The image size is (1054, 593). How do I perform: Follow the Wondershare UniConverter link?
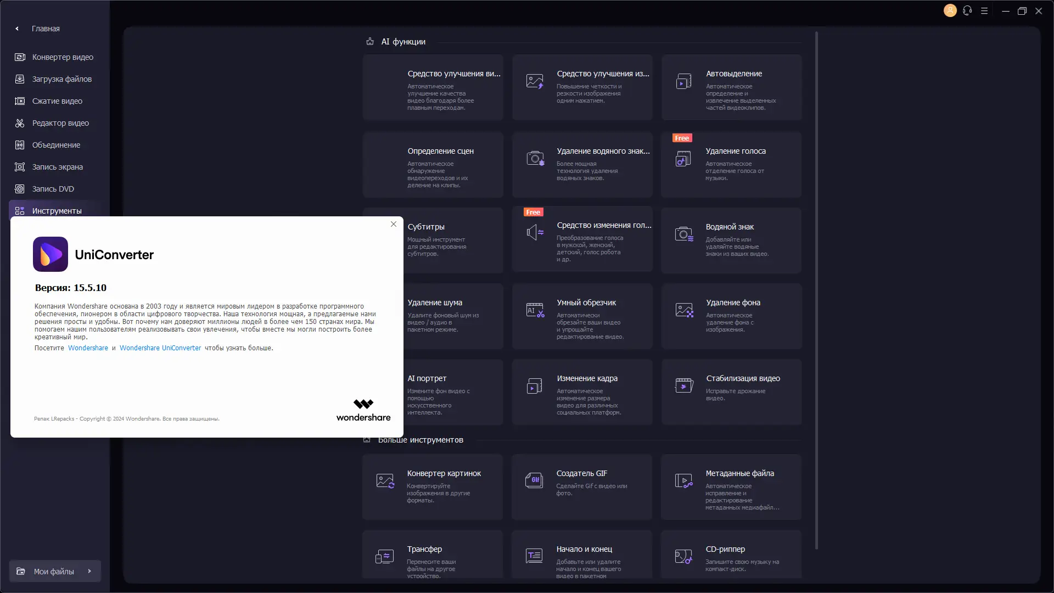[160, 348]
